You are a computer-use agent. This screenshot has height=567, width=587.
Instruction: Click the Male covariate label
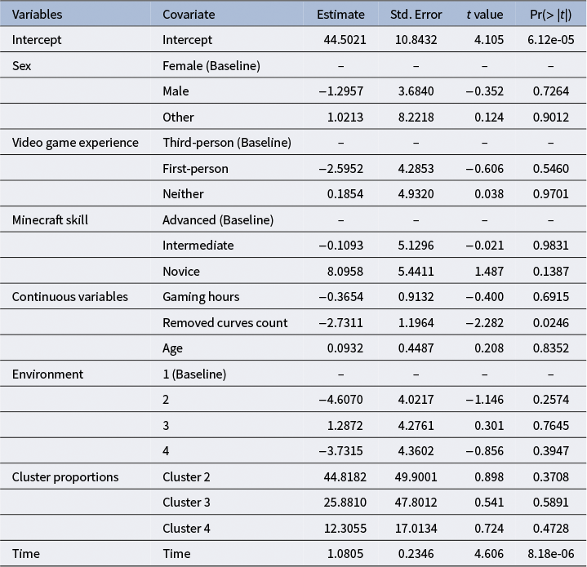176,91
